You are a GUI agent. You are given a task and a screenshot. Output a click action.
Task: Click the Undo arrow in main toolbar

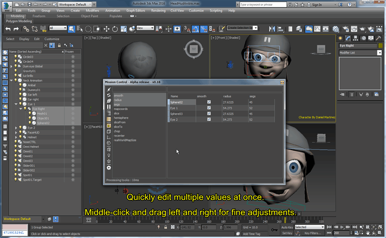click(8, 29)
